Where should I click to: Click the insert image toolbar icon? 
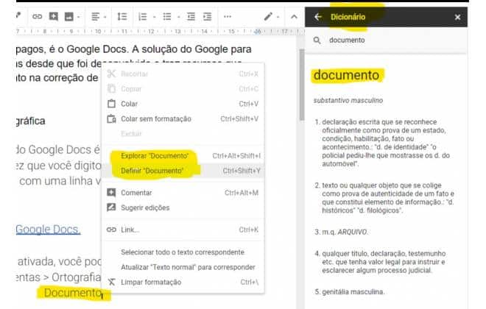tap(68, 16)
